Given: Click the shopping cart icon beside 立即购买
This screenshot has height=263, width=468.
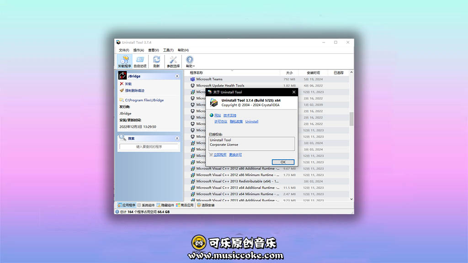Looking at the screenshot, I should pos(211,154).
